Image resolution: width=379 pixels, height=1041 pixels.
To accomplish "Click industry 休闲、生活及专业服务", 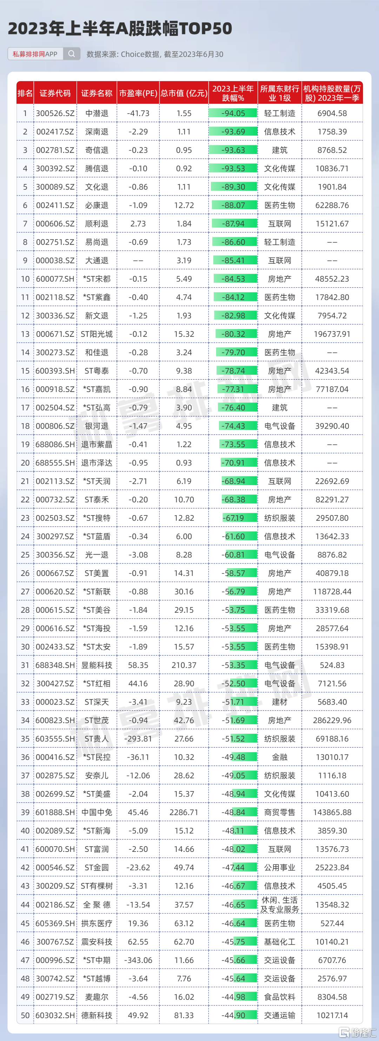I will (279, 904).
